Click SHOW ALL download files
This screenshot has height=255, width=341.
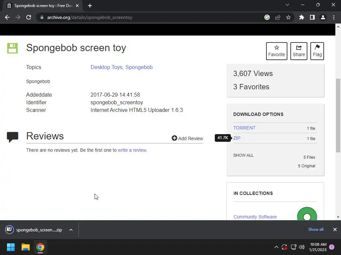tap(243, 155)
